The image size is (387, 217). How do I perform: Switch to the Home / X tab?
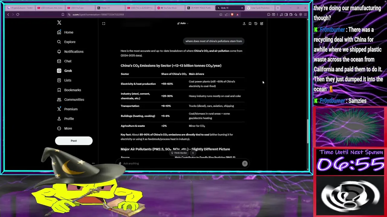[x=109, y=8]
